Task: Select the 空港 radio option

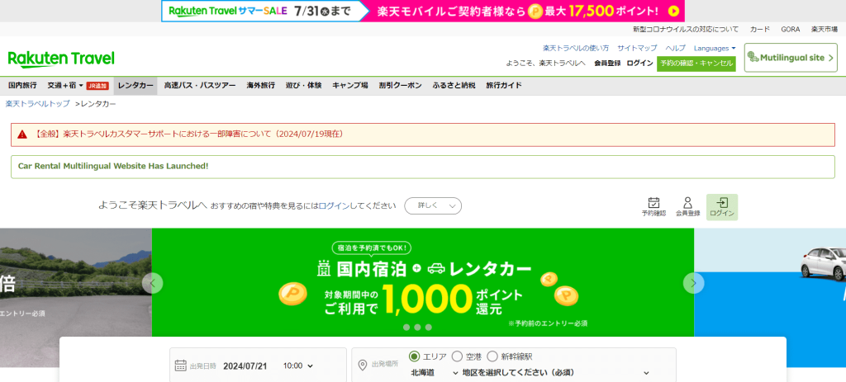Action: 457,356
